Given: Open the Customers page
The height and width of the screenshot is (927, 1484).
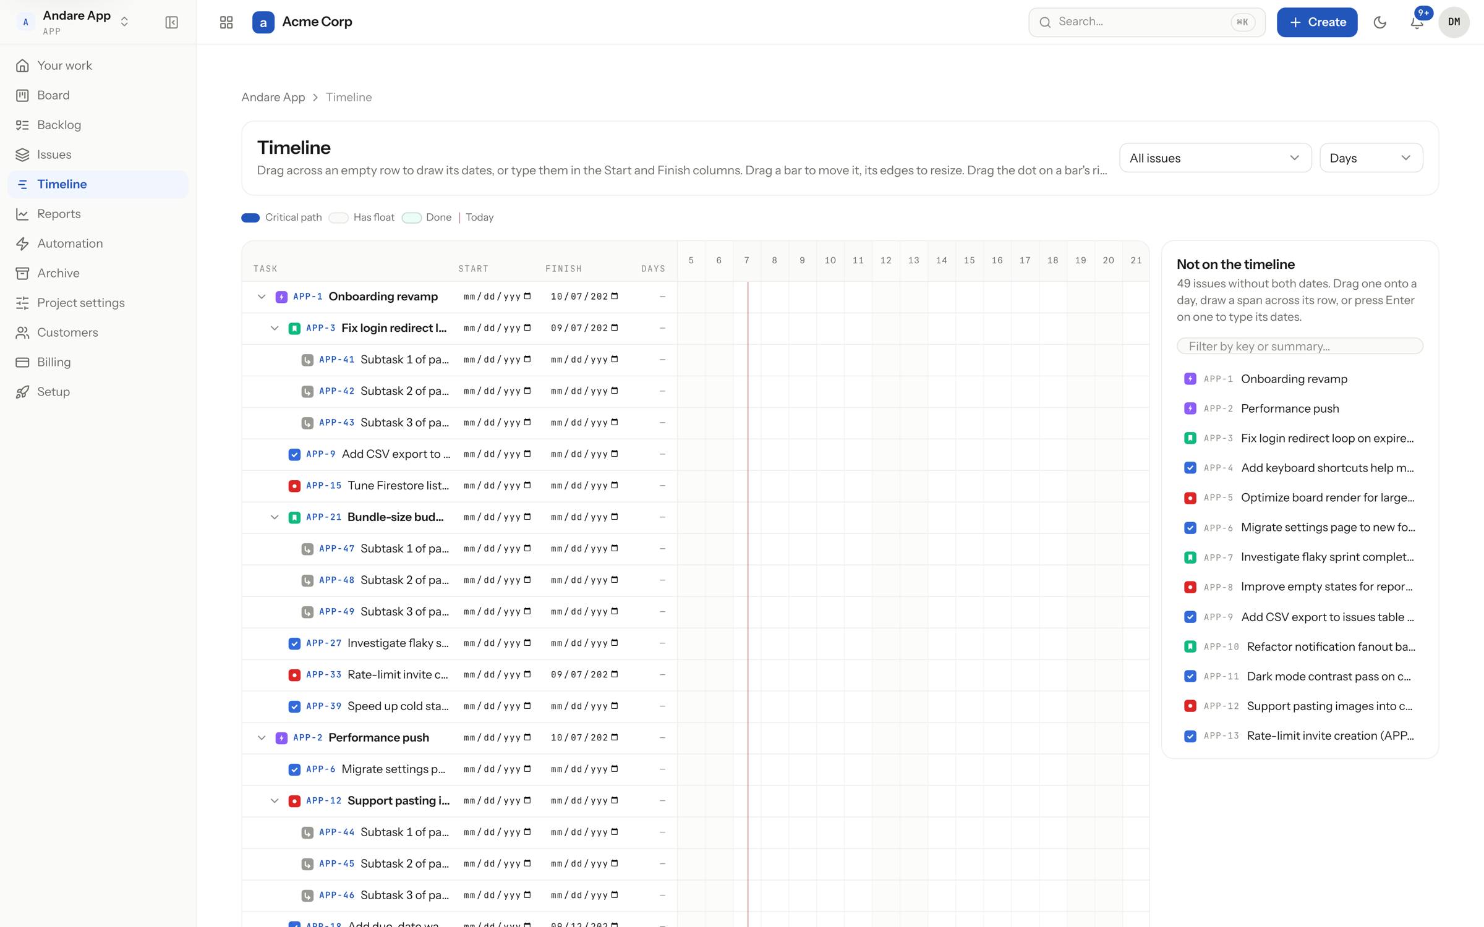Looking at the screenshot, I should pos(98,332).
